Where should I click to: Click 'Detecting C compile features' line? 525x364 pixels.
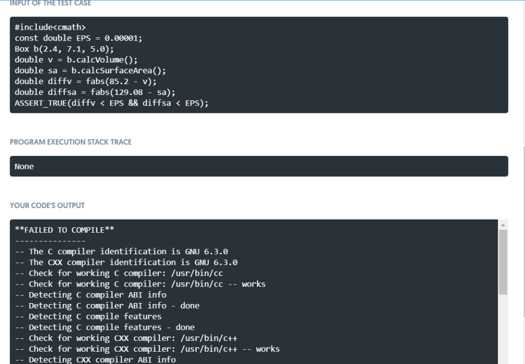tap(88, 316)
